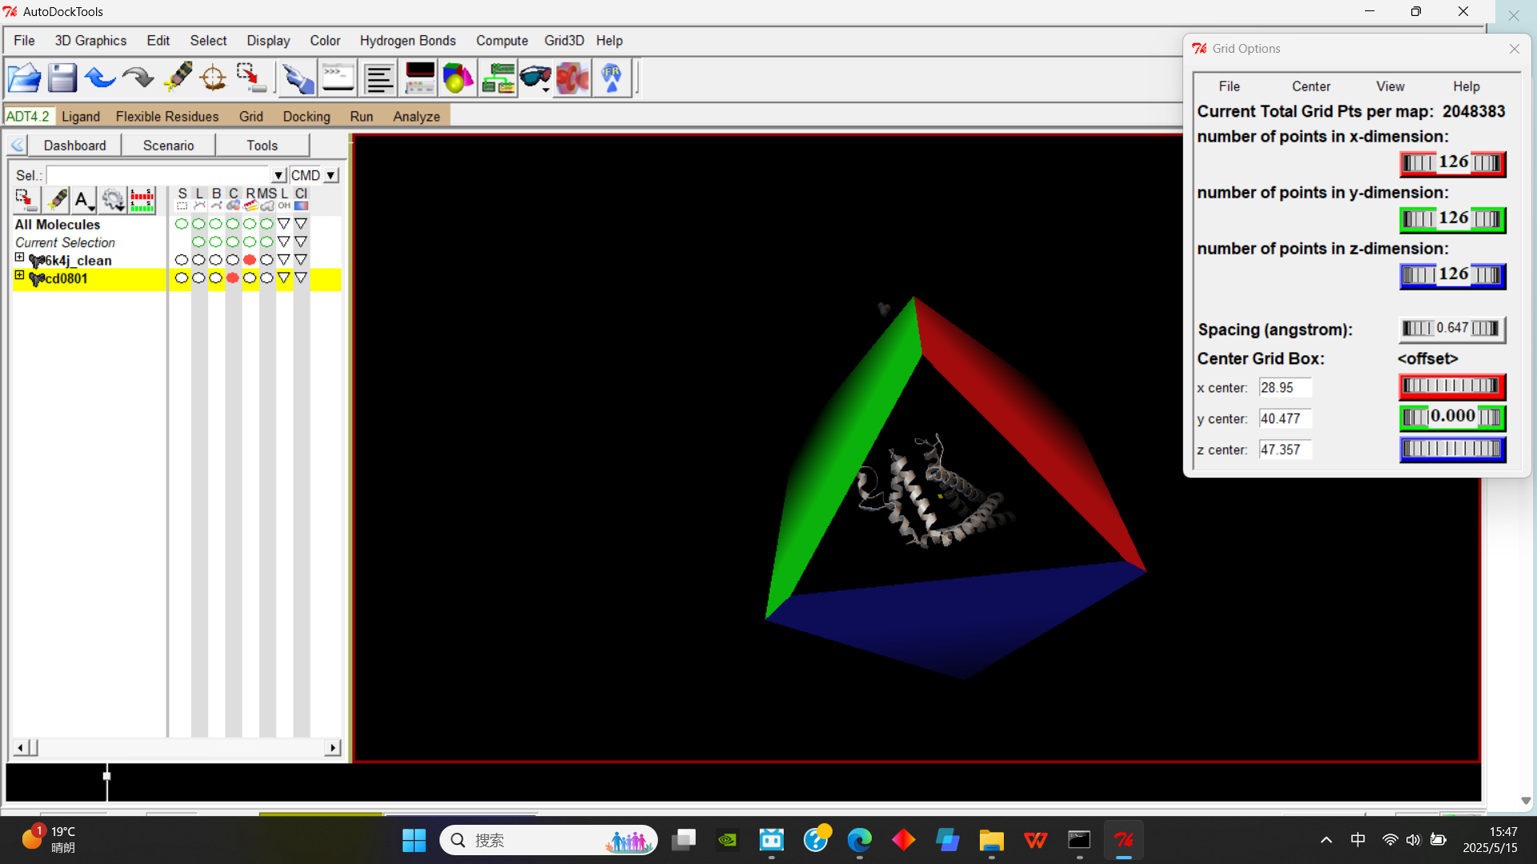Toggle CPK display for cd0801
Viewport: 1537px width, 864px height.
tap(232, 278)
